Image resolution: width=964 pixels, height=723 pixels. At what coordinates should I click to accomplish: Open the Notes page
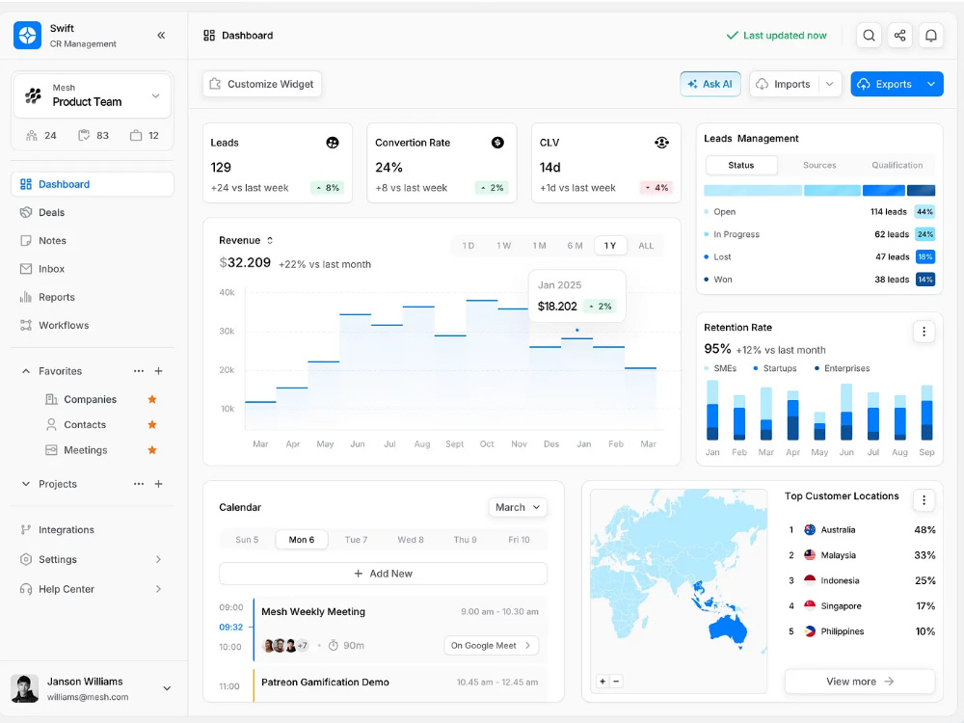coord(93,240)
